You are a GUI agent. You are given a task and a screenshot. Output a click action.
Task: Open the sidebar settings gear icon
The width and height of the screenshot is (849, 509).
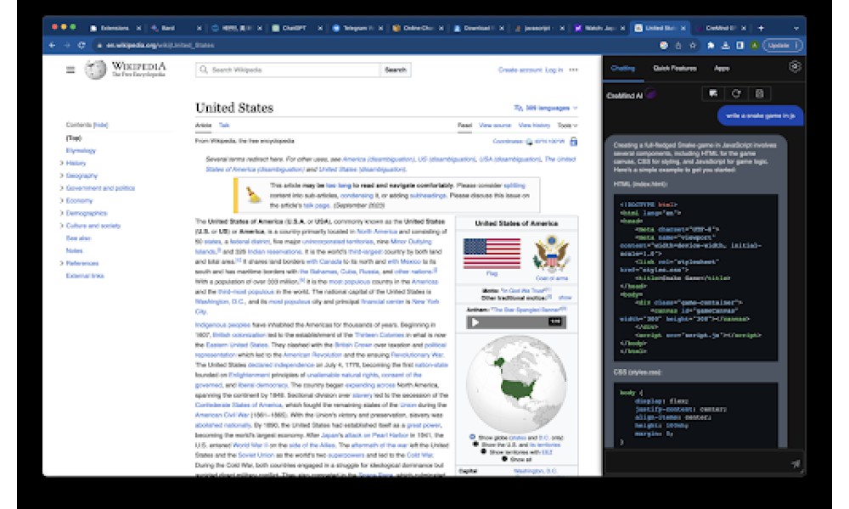tap(795, 67)
